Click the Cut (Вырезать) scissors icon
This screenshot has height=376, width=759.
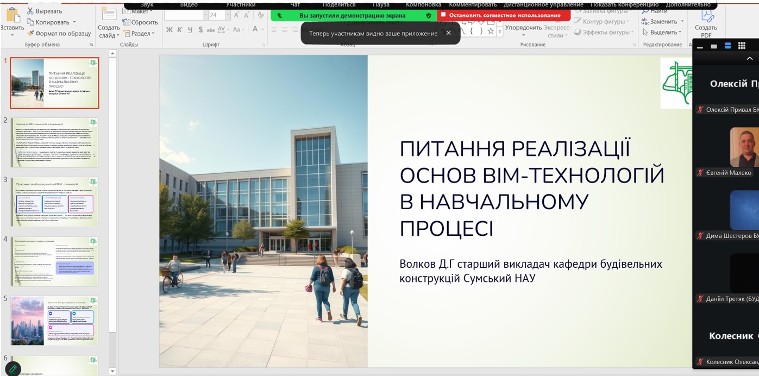point(30,11)
